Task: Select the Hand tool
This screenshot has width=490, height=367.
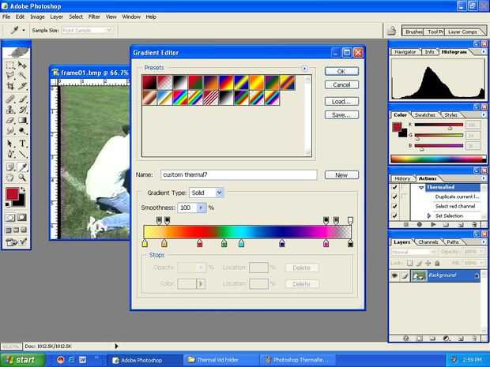Action: [10, 178]
